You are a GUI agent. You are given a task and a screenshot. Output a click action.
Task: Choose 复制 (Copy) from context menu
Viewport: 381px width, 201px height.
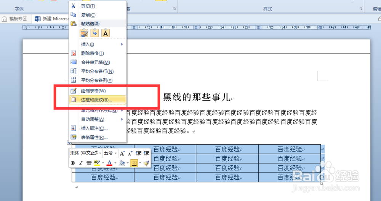click(x=98, y=15)
